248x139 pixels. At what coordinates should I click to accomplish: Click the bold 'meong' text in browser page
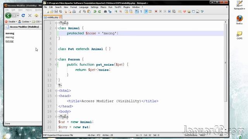(x=10, y=34)
